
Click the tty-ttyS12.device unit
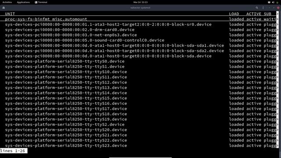pyautogui.click(x=66, y=83)
